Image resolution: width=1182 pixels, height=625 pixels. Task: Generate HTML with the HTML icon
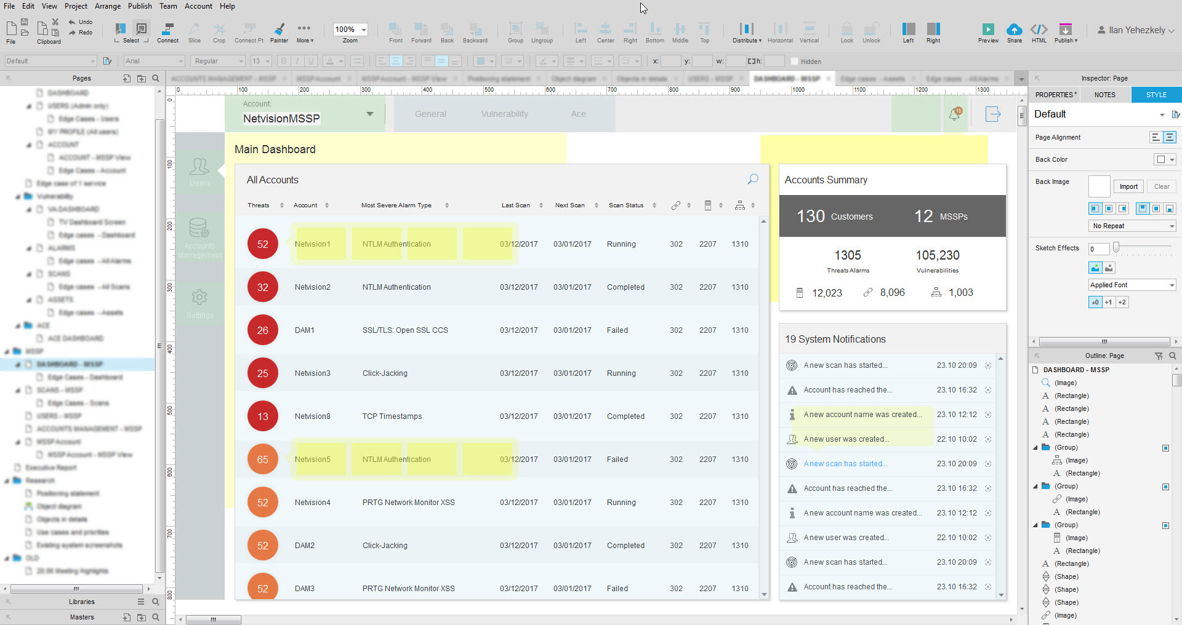(x=1039, y=29)
